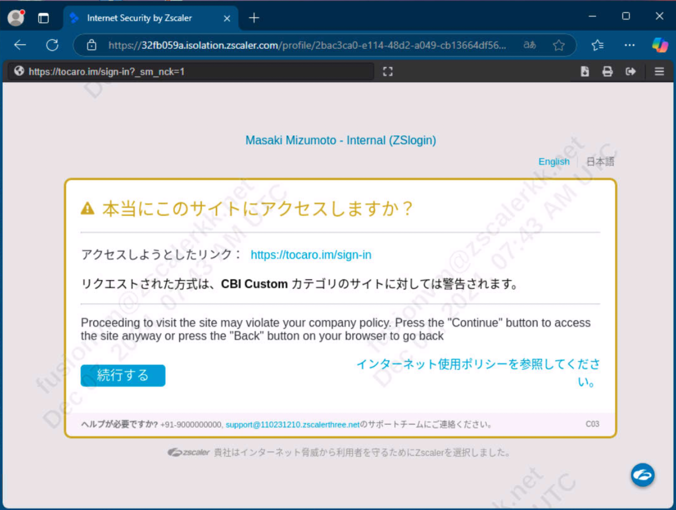Open the https://tocaro.im/sign-in link
The width and height of the screenshot is (676, 510).
click(311, 255)
